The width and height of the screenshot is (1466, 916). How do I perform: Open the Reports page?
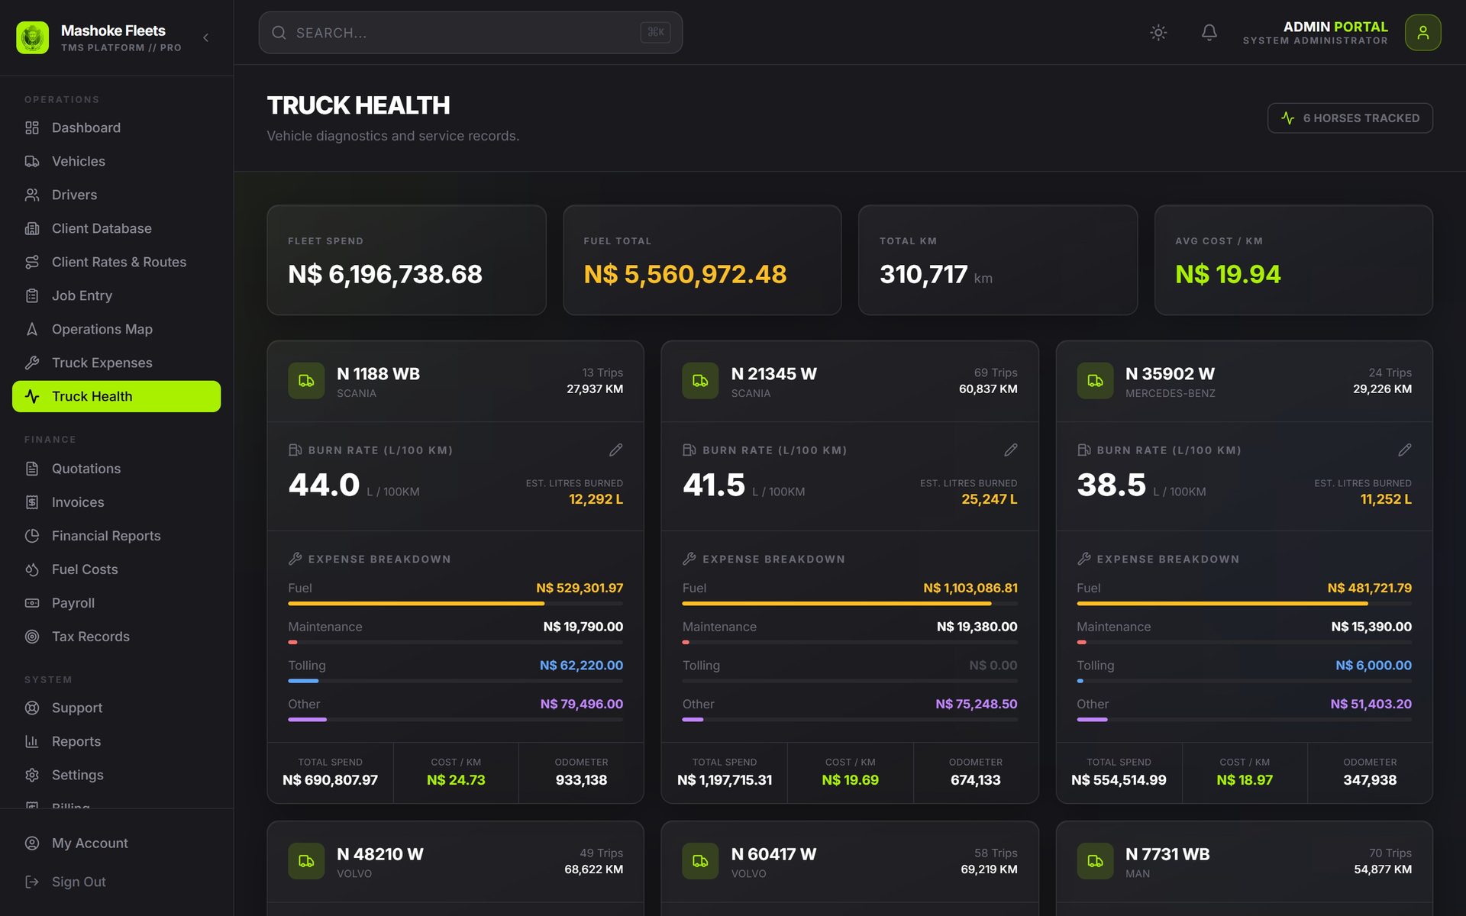(x=117, y=741)
